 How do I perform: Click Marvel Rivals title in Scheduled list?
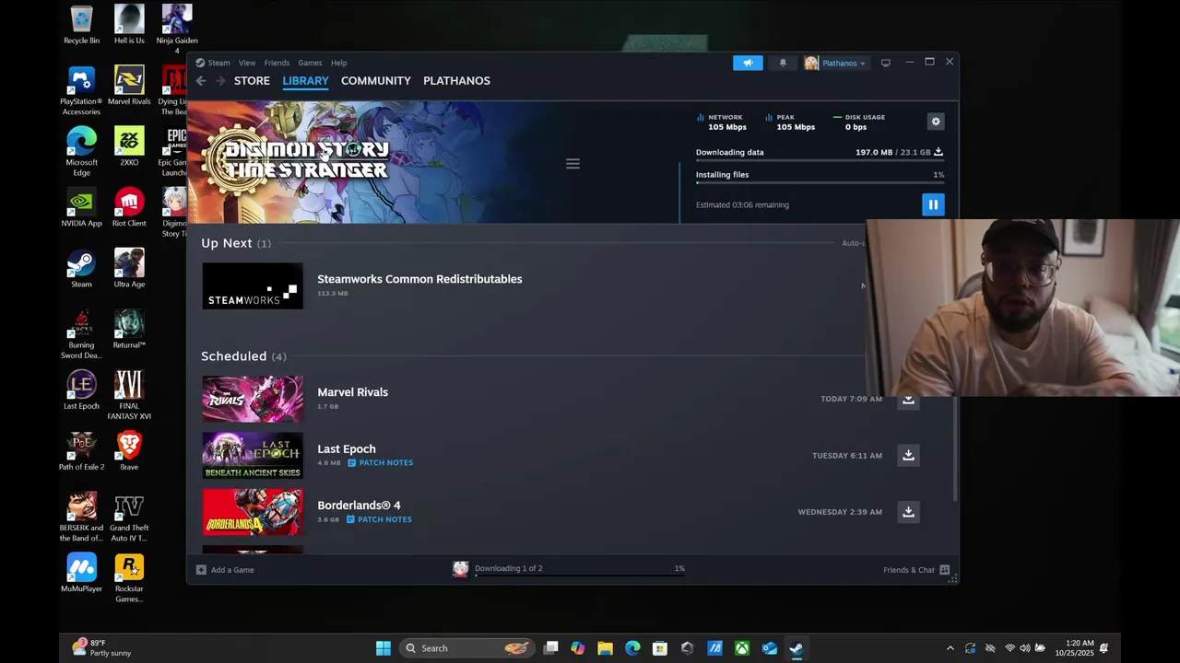[x=352, y=392]
